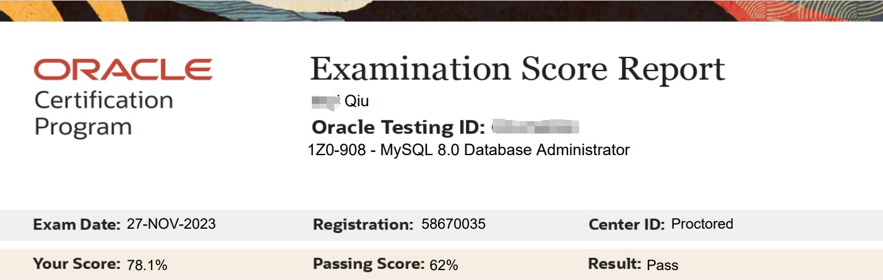Select the registration number 58670035
This screenshot has height=280, width=883.
[454, 224]
